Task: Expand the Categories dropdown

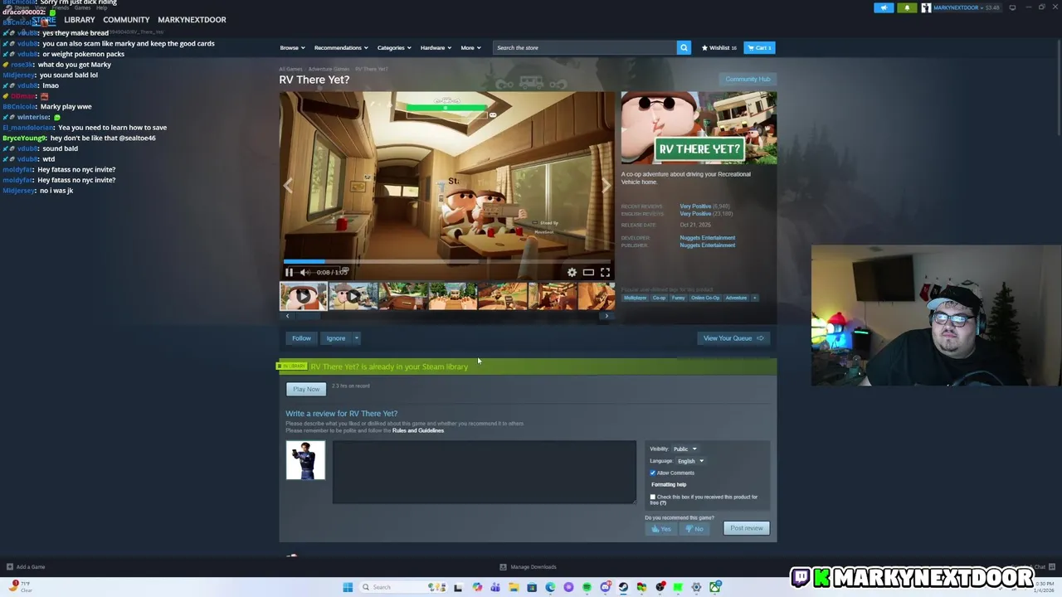Action: coord(392,47)
